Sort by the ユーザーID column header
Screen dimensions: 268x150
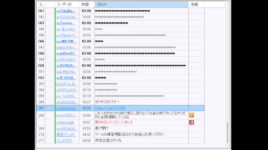(x=67, y=5)
